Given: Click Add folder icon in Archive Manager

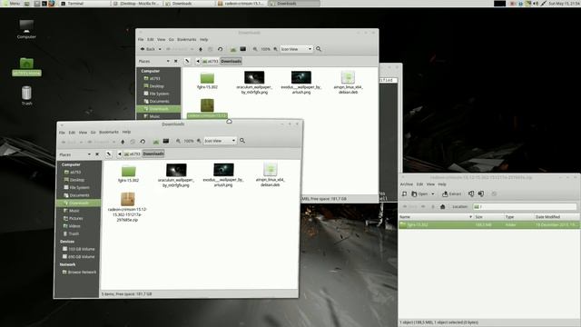Looking at the screenshot, I should (481, 193).
